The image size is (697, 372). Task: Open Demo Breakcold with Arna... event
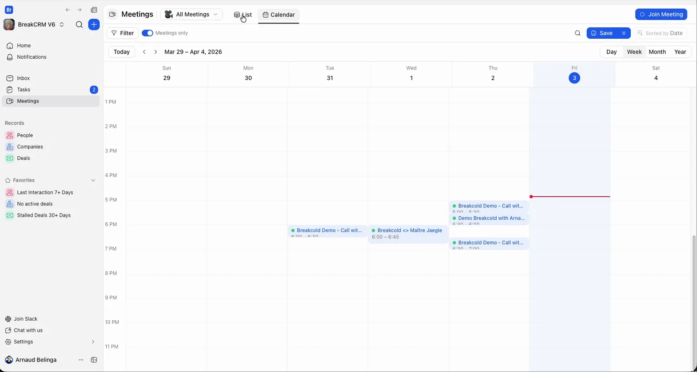coord(489,219)
